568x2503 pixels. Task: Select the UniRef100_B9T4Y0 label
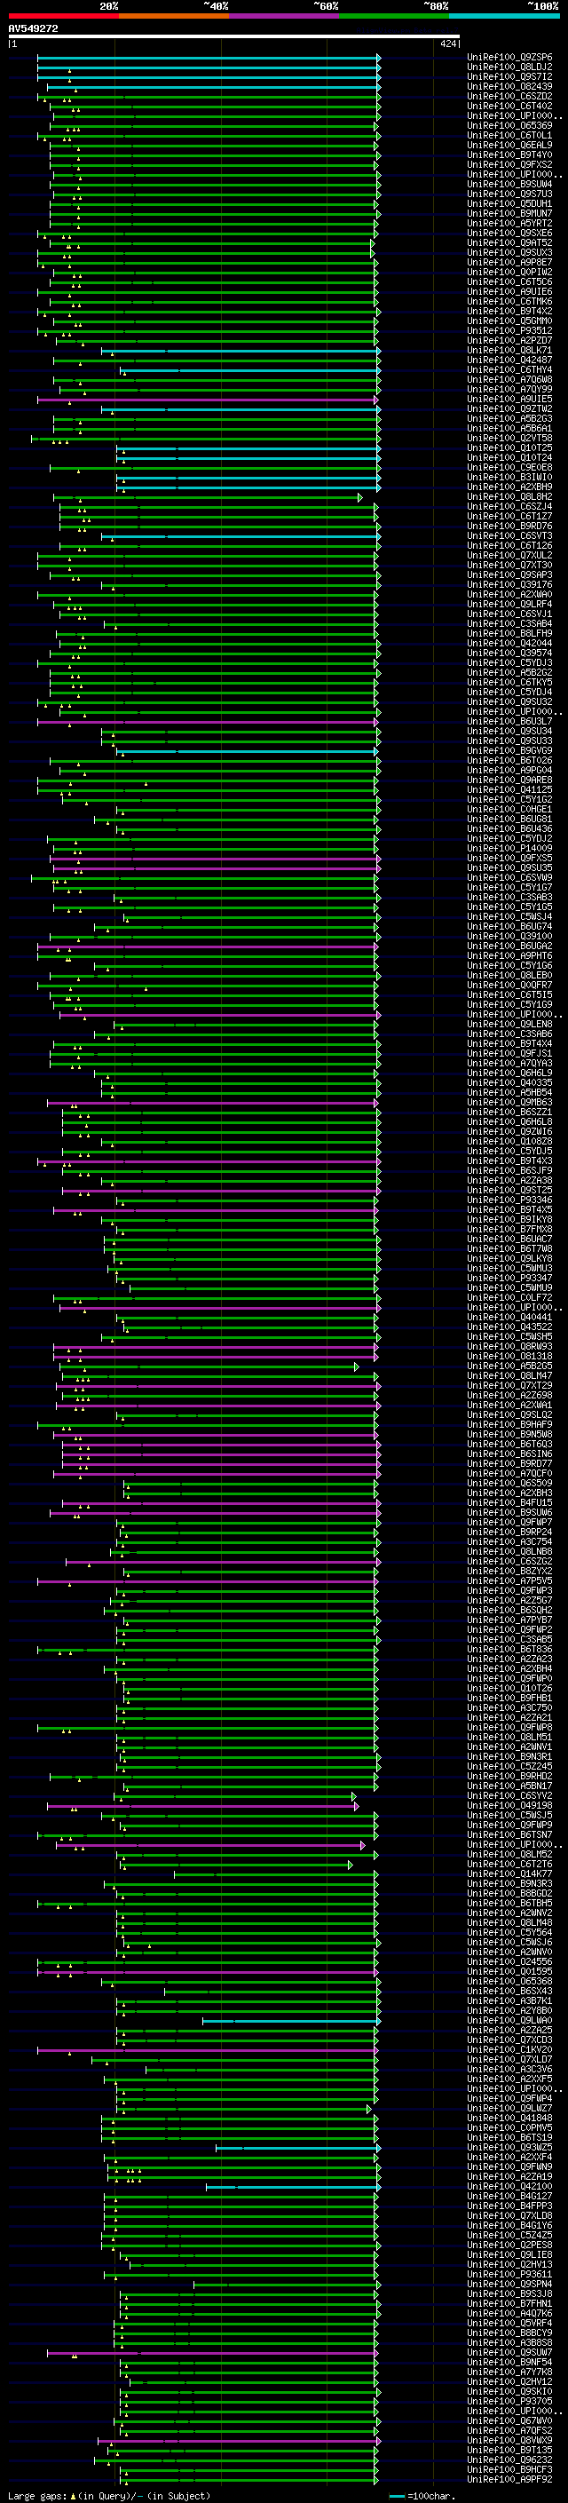click(509, 154)
